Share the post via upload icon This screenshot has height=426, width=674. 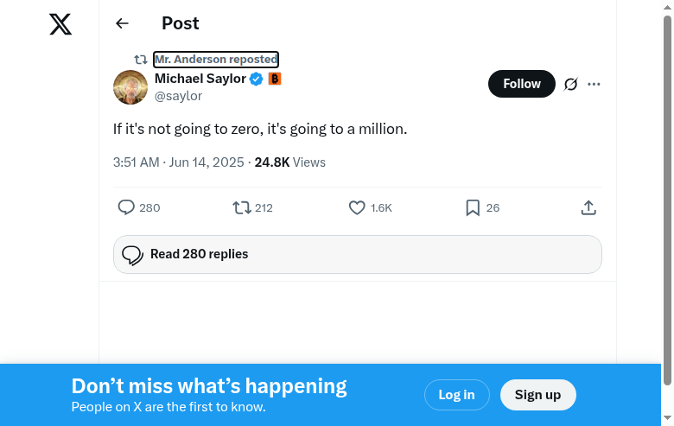tap(588, 207)
